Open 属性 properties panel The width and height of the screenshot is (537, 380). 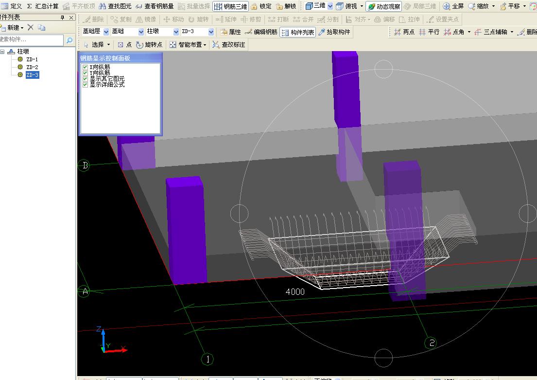231,32
